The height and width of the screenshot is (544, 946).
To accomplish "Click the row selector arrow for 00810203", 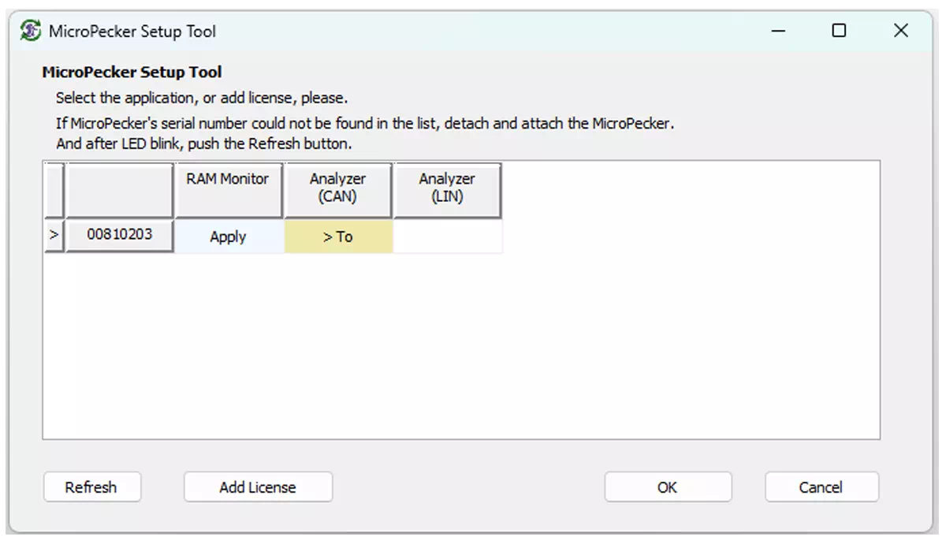I will 54,237.
